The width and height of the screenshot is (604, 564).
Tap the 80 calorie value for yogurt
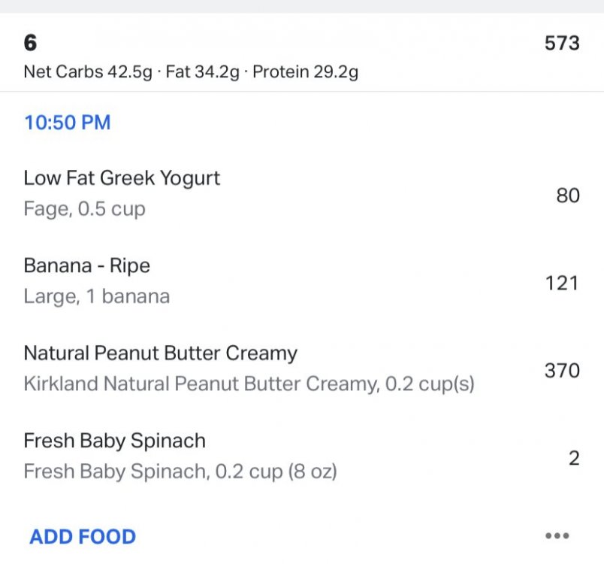click(568, 196)
